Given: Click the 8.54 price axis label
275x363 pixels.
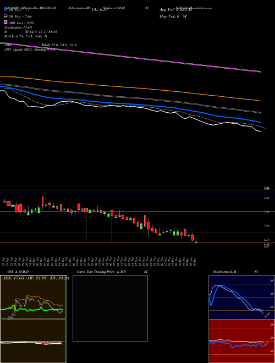Looking at the screenshot, I should 267,198.
